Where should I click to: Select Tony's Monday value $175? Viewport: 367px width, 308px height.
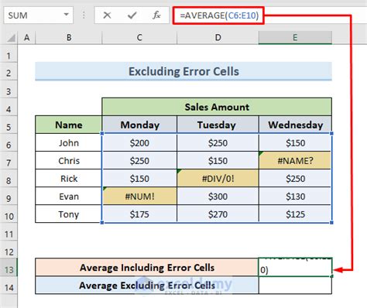tap(139, 214)
